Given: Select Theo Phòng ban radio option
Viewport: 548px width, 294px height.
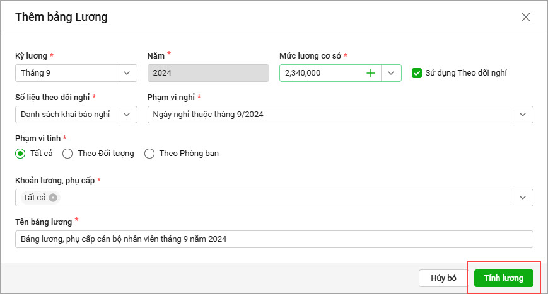Looking at the screenshot, I should [149, 153].
